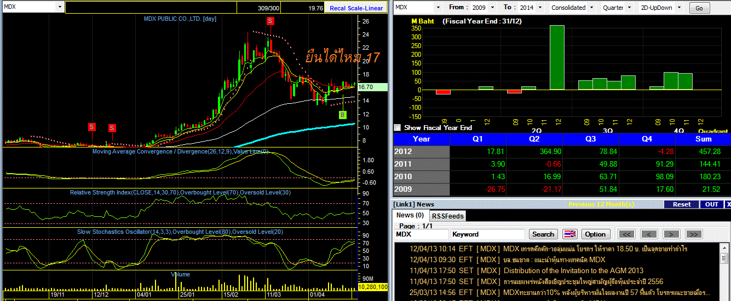Toggle the Thai/English language flag icon
Viewport: 731px width, 301px height.
tap(569, 234)
